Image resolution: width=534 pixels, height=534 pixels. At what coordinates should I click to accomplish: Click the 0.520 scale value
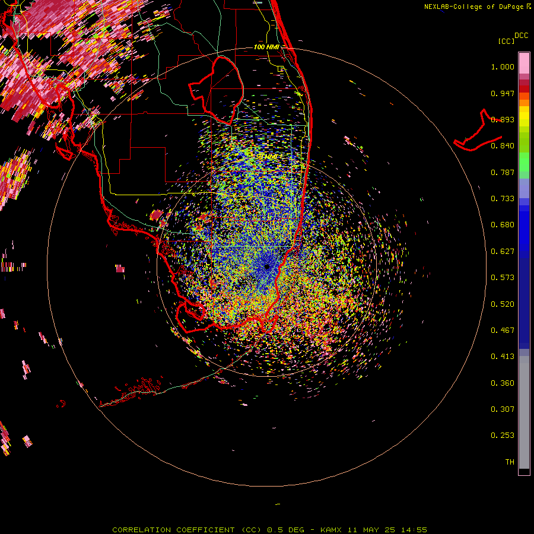pyautogui.click(x=503, y=304)
